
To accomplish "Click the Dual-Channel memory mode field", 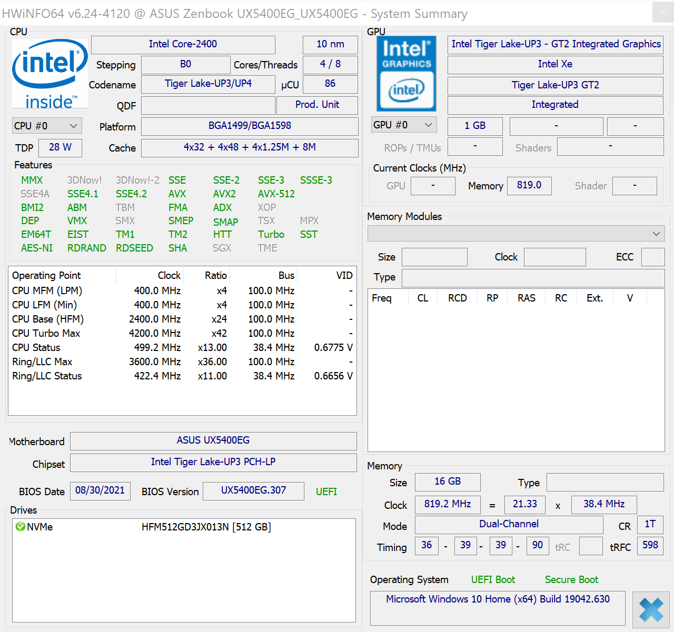I will [509, 525].
